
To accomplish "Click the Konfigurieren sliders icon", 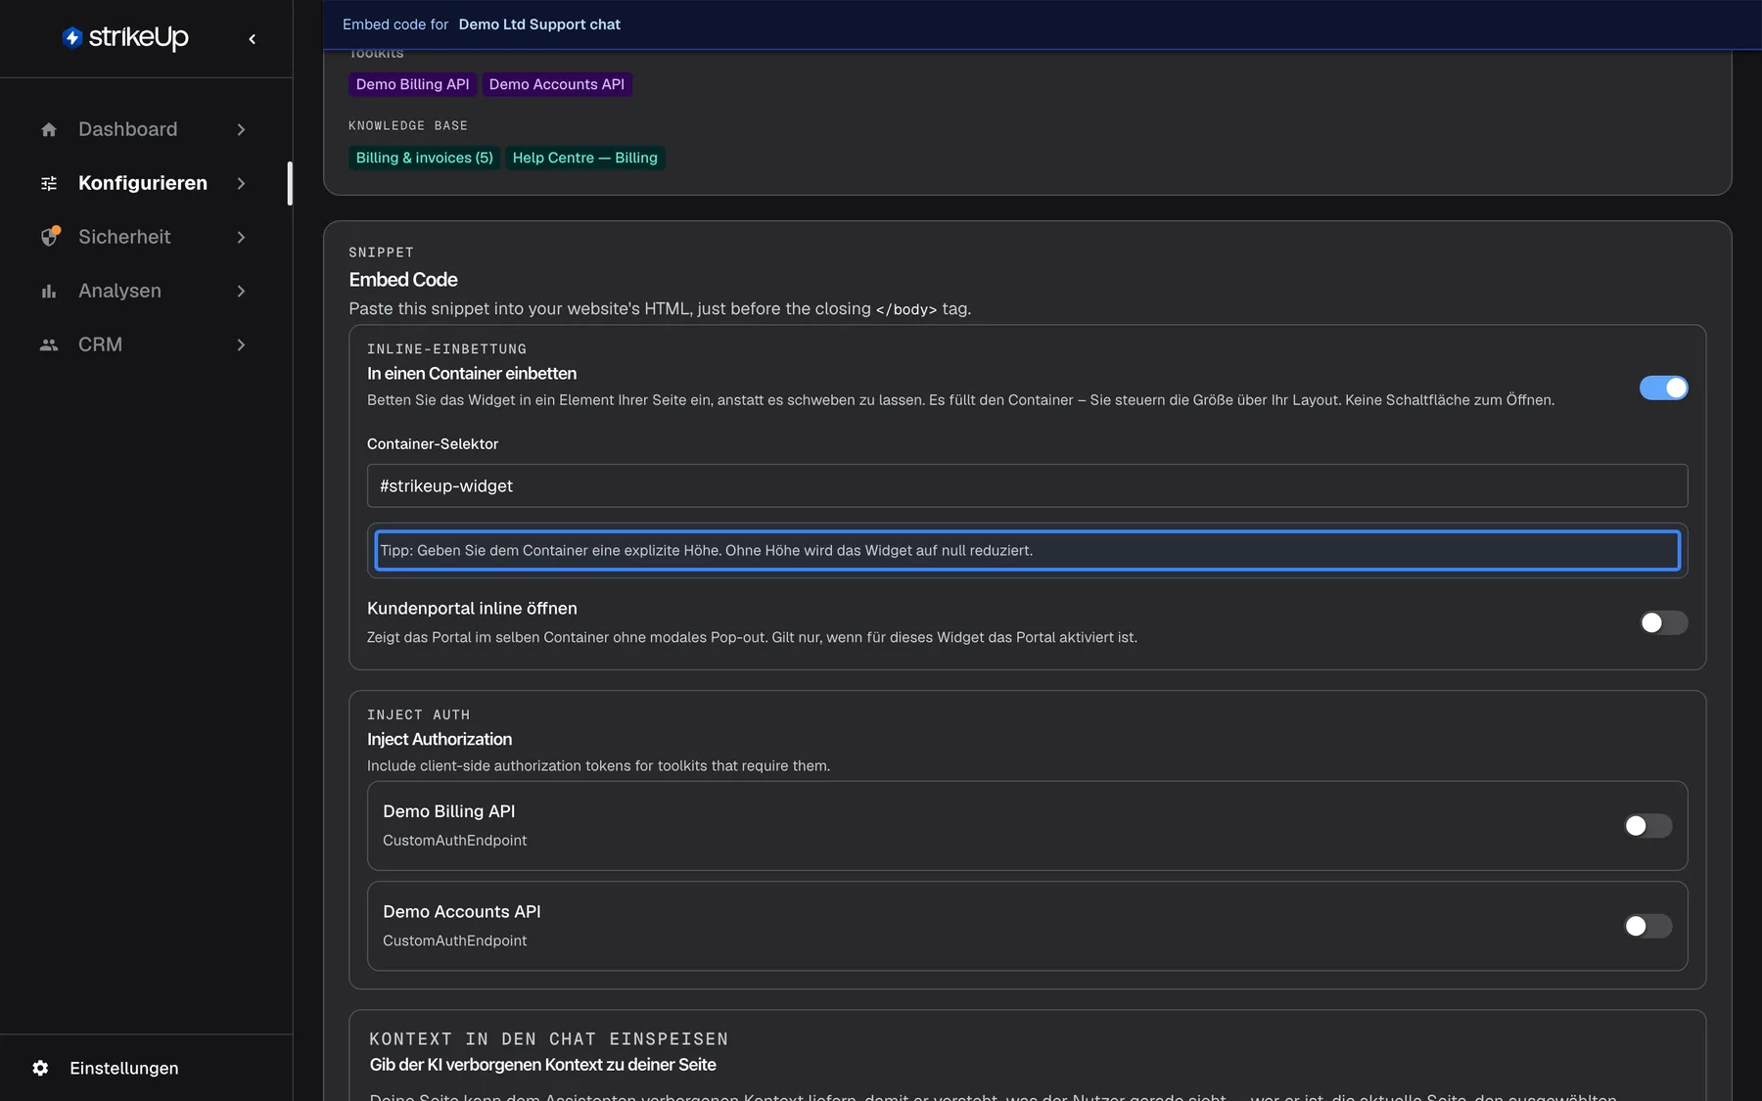I will click(49, 183).
